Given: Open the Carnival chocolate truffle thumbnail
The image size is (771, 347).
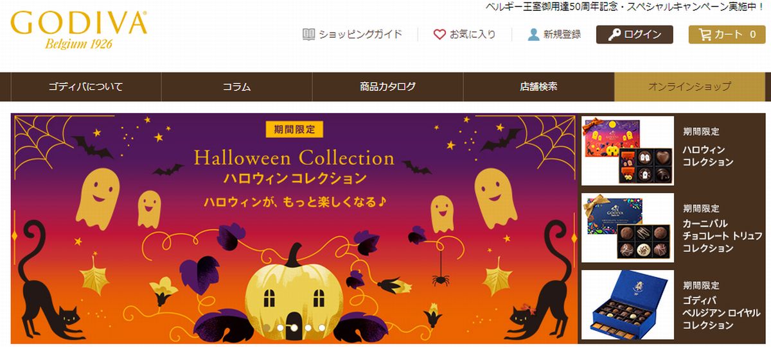Looking at the screenshot, I should [628, 228].
